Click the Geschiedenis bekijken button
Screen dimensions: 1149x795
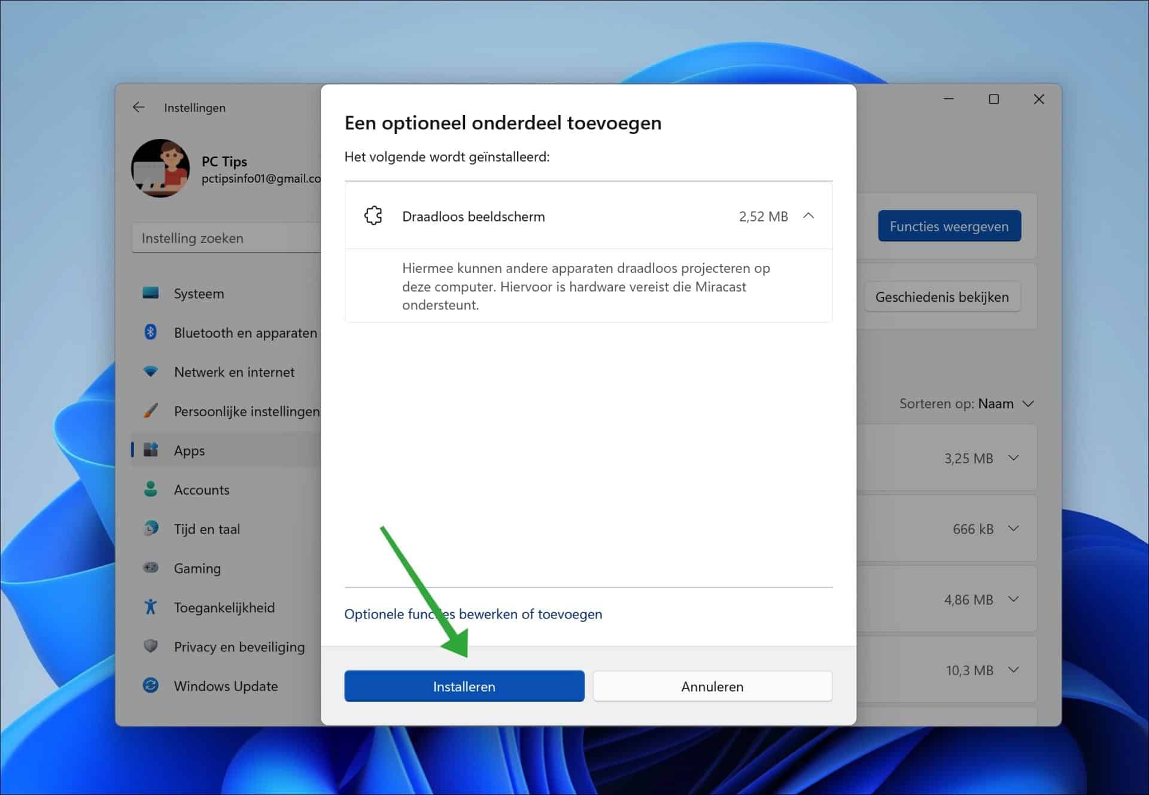942,296
